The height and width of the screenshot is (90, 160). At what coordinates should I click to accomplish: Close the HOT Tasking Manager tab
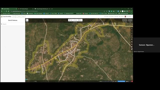33,9
